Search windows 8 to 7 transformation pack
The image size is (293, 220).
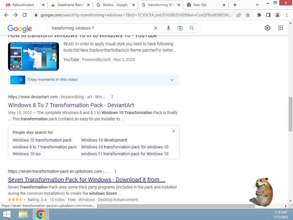[44, 147]
